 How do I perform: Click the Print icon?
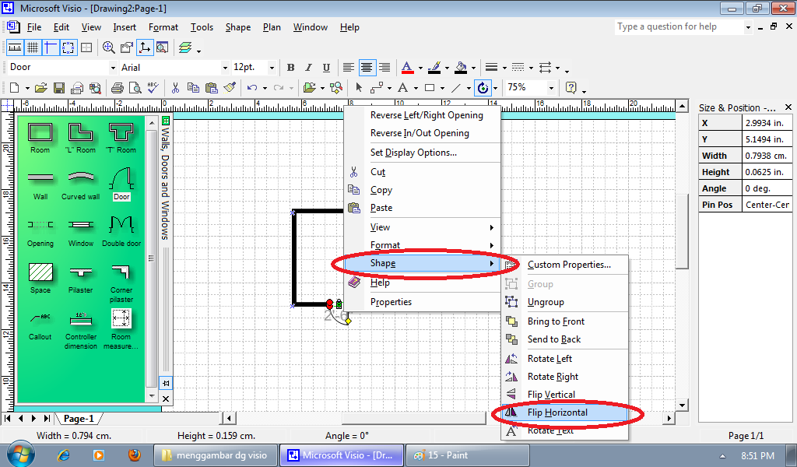point(117,88)
